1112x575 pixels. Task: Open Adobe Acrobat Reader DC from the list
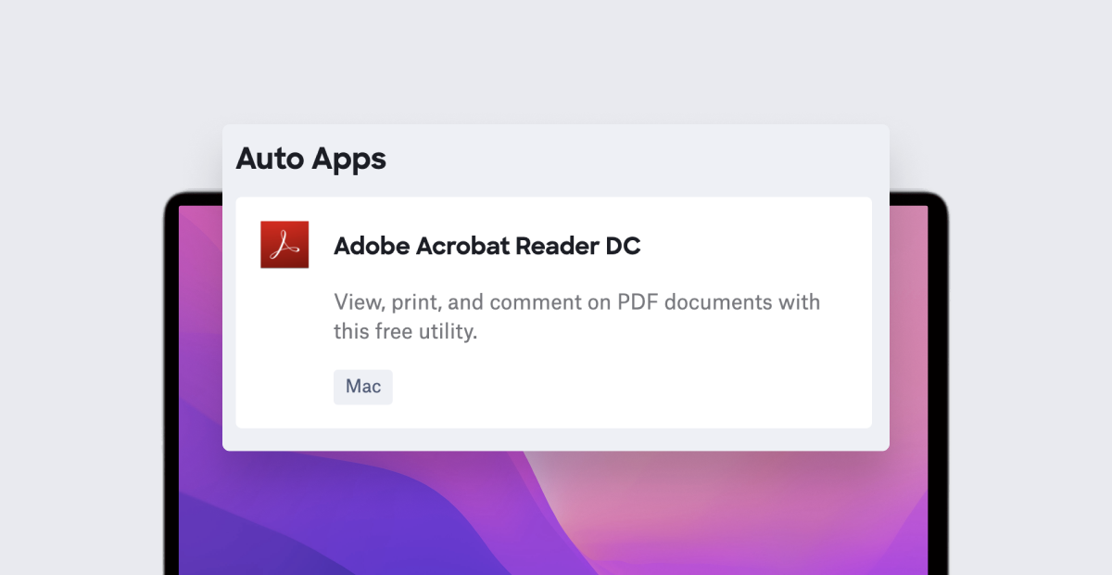(x=487, y=247)
